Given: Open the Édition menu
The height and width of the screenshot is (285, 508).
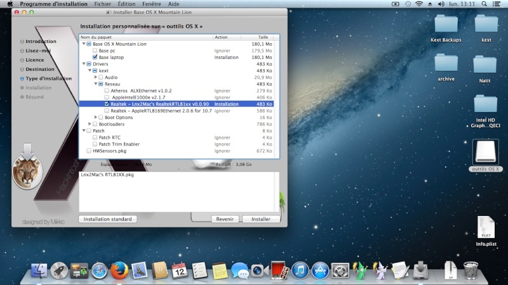Looking at the screenshot, I should [126, 4].
